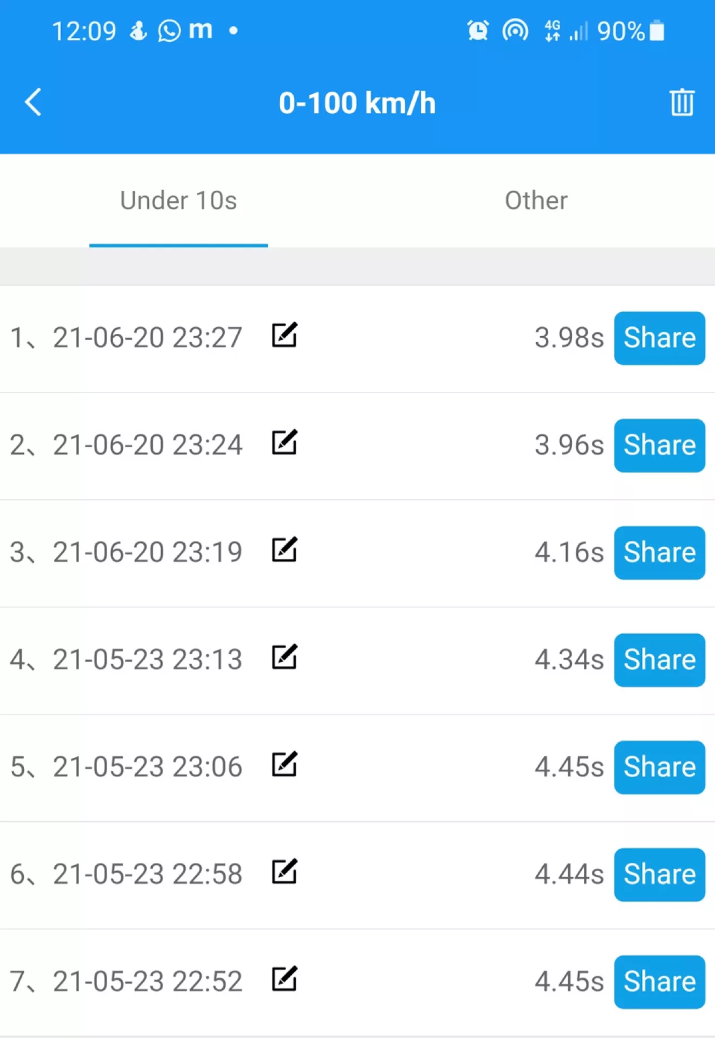The width and height of the screenshot is (715, 1038).
Task: Edit the 21-06-20 23:27 record name
Action: (284, 335)
